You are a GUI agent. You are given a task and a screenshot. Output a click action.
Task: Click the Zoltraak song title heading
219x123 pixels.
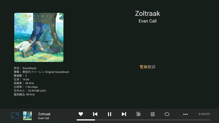coord(147,13)
